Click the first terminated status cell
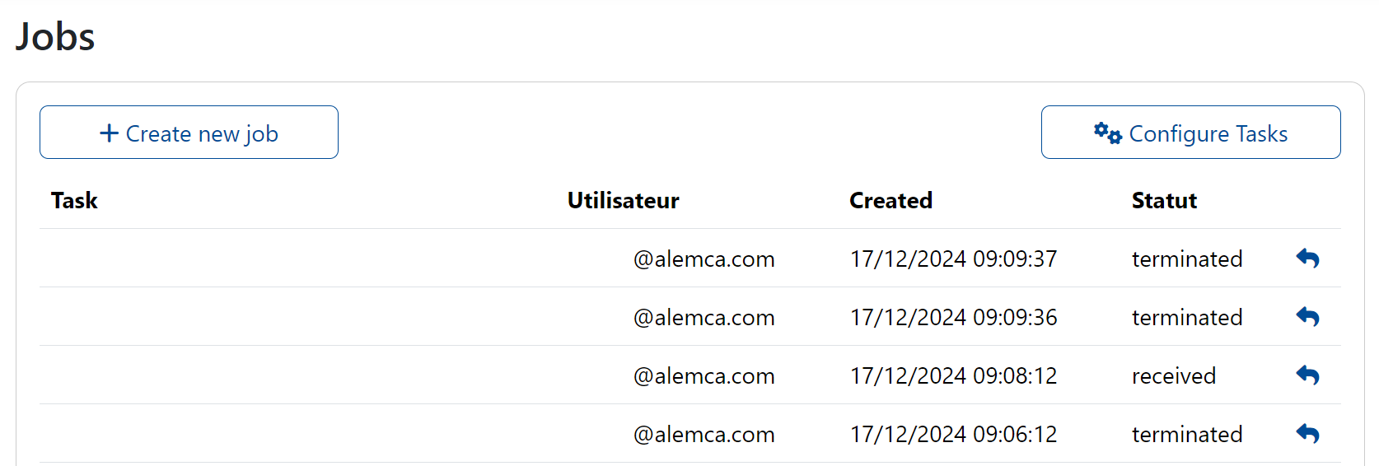Viewport: 1379px width, 466px height. click(x=1187, y=259)
